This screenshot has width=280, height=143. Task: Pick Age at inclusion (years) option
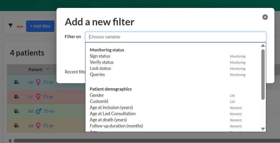(111, 107)
